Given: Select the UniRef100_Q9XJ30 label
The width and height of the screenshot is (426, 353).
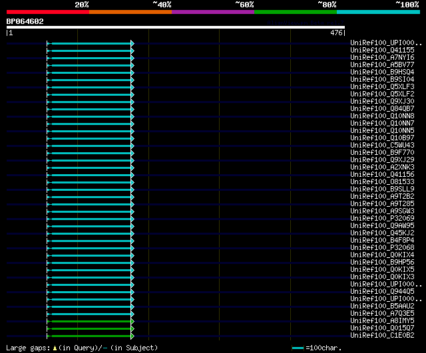Looking at the screenshot, I should click(382, 102).
